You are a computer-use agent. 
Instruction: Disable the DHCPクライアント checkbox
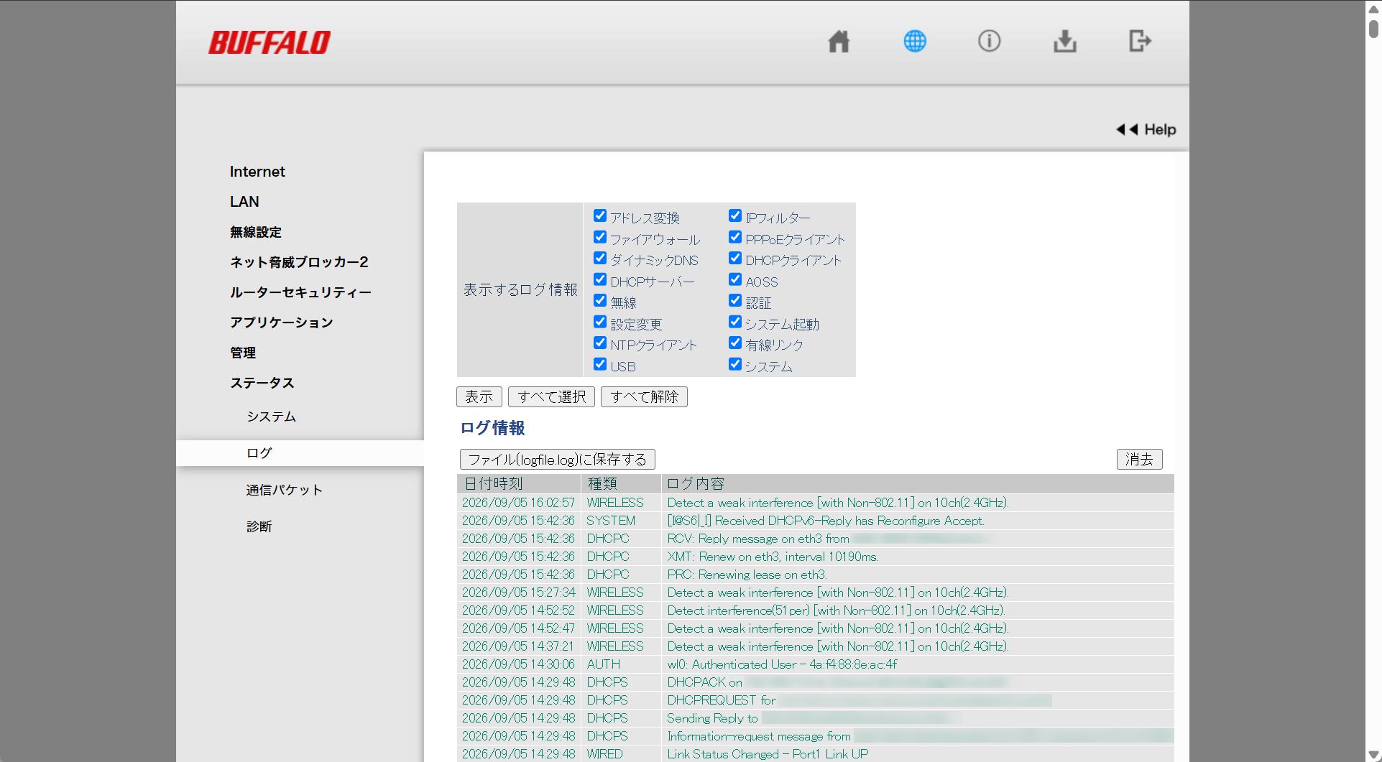735,258
